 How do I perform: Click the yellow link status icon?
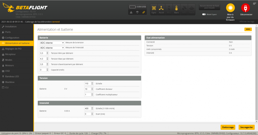pos(144,12)
